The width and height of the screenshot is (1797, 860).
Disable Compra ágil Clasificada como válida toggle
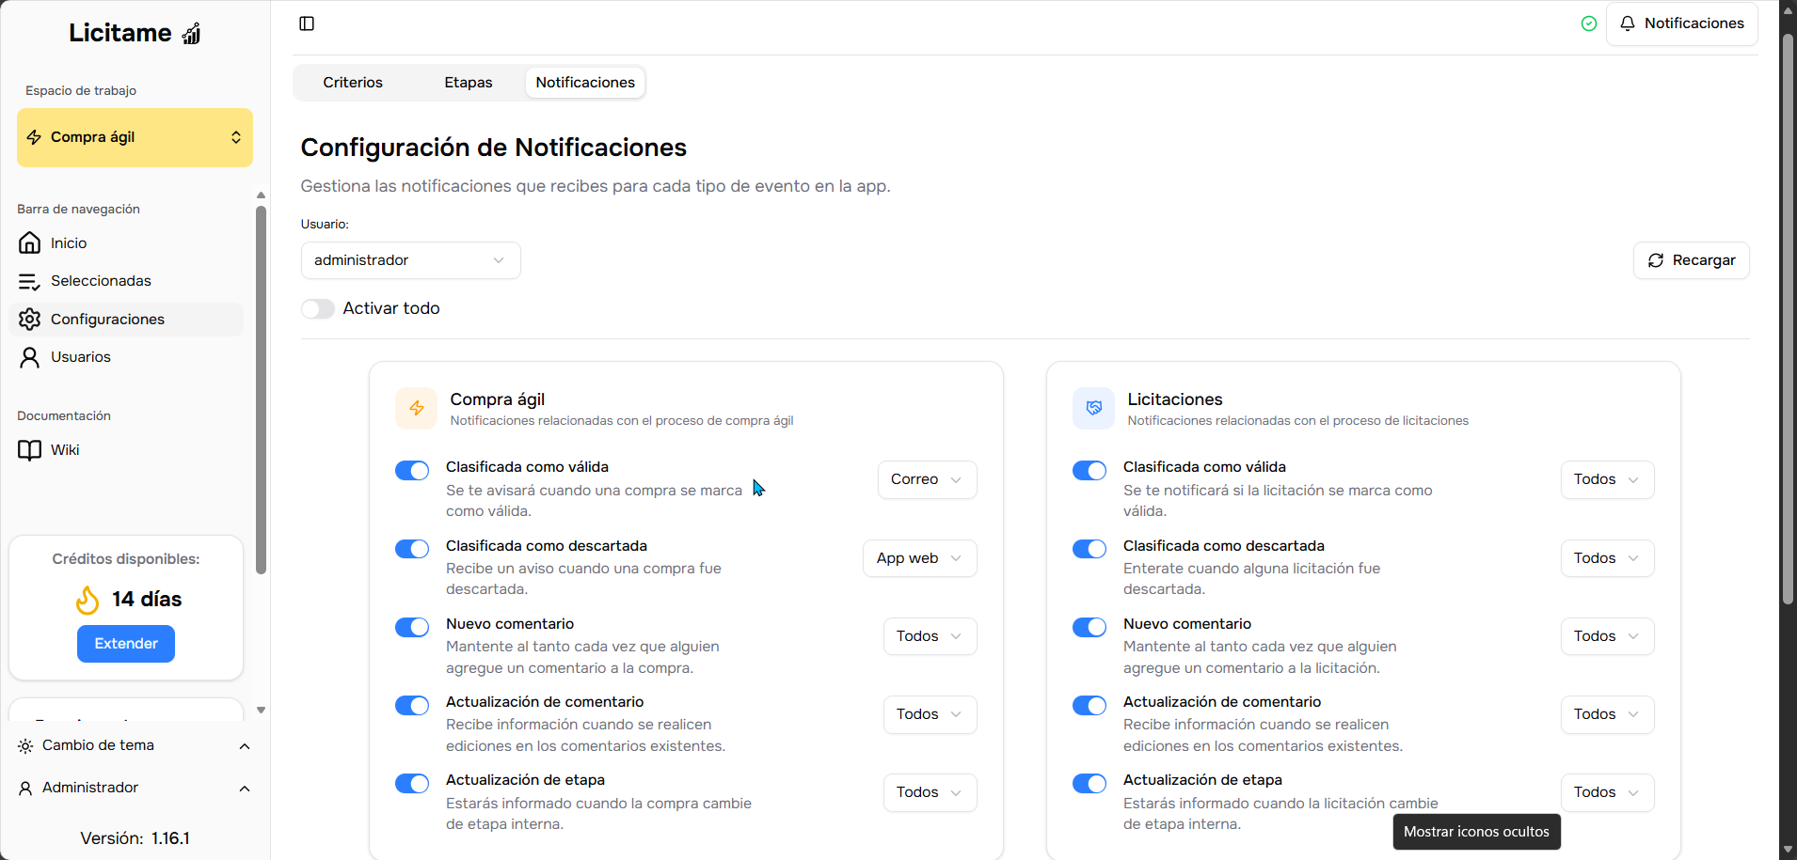click(412, 471)
